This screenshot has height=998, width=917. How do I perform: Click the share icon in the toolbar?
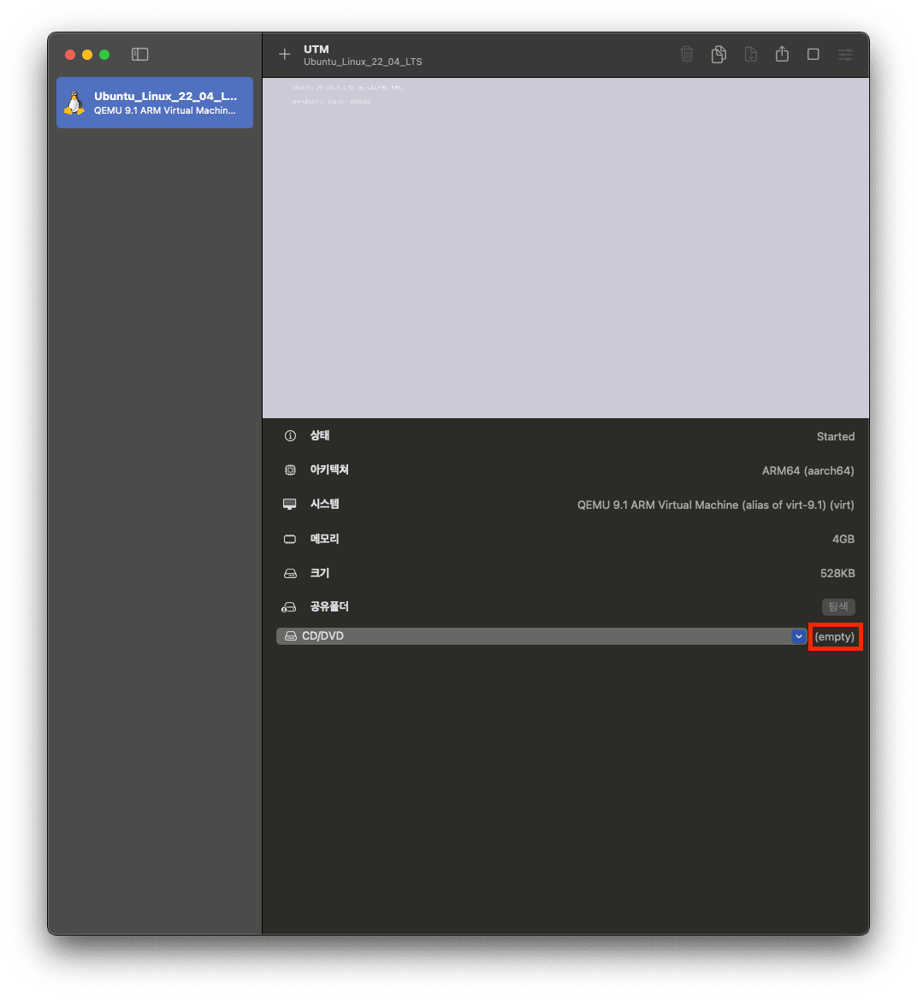(x=782, y=54)
